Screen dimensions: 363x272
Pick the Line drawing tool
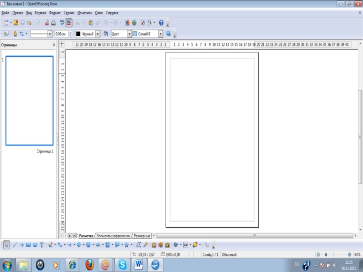(15, 245)
